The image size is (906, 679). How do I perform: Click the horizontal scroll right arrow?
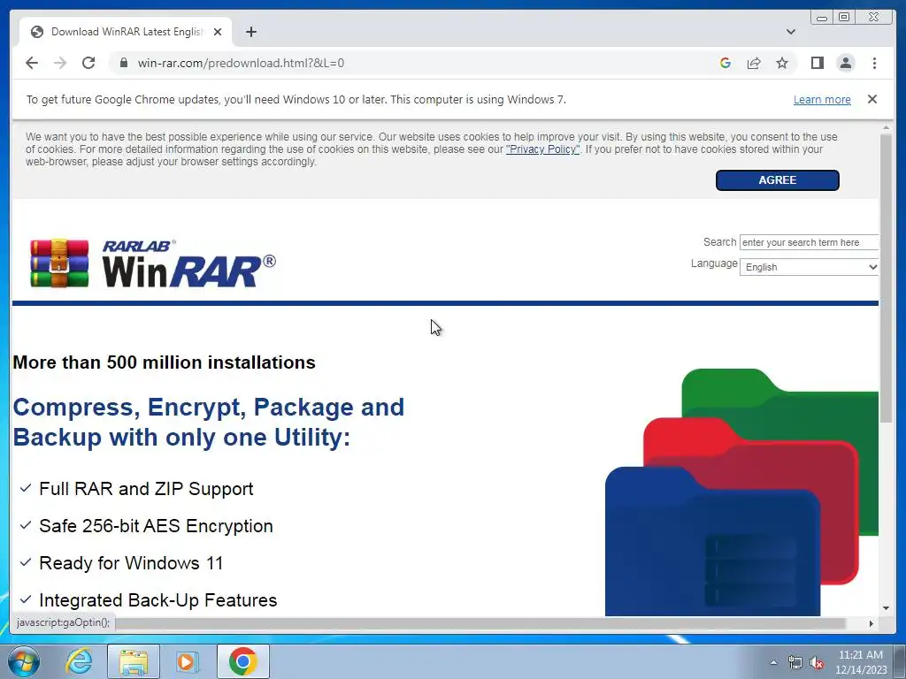(x=871, y=623)
